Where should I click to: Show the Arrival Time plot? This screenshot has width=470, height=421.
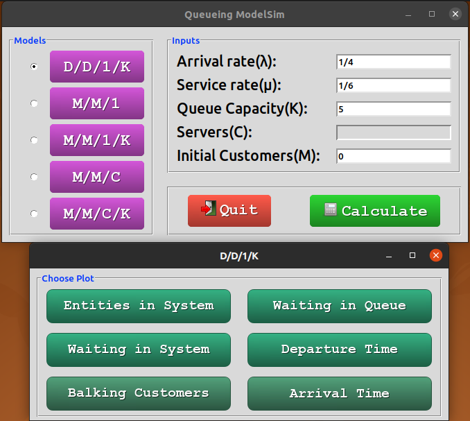point(339,393)
